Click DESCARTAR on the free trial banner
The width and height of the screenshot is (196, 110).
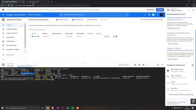coord(150,10)
